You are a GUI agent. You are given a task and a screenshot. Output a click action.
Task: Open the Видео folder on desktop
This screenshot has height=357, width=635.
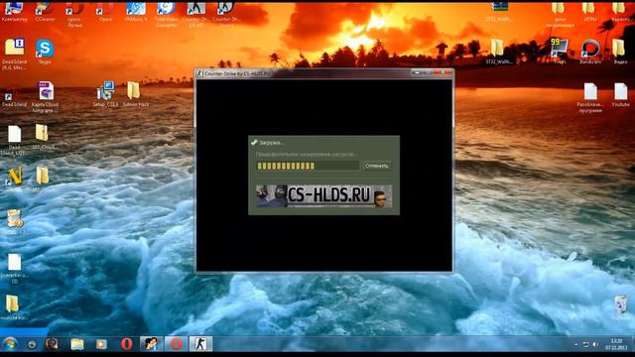click(x=620, y=51)
